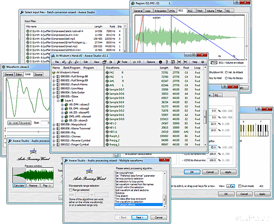Click the I/O toolbar button
Screen dimensions: 274x224
click(137, 61)
